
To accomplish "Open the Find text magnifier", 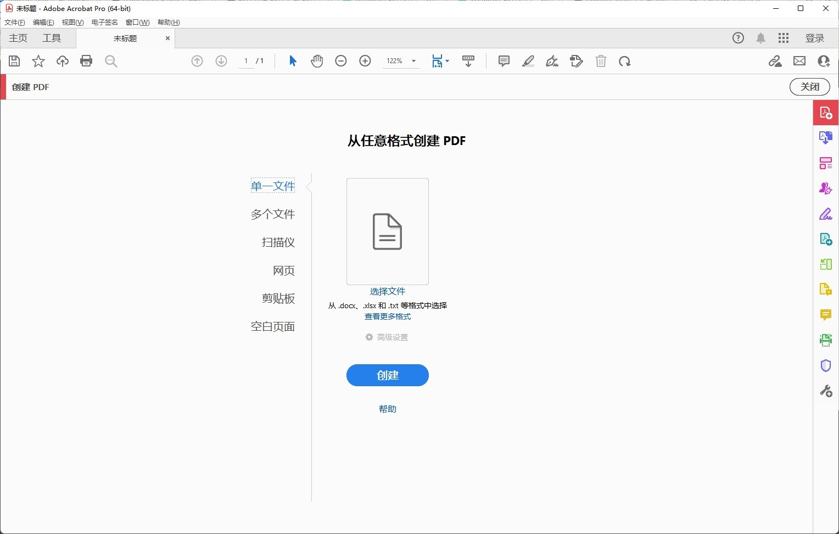I will point(111,61).
